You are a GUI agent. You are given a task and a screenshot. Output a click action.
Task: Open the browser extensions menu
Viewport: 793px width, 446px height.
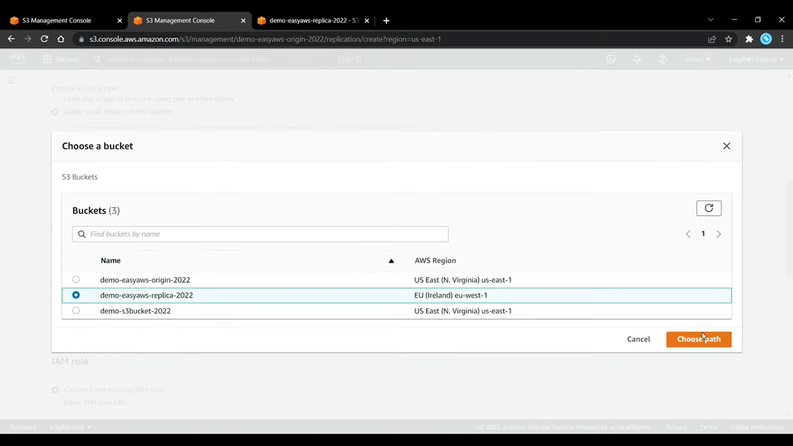click(749, 39)
